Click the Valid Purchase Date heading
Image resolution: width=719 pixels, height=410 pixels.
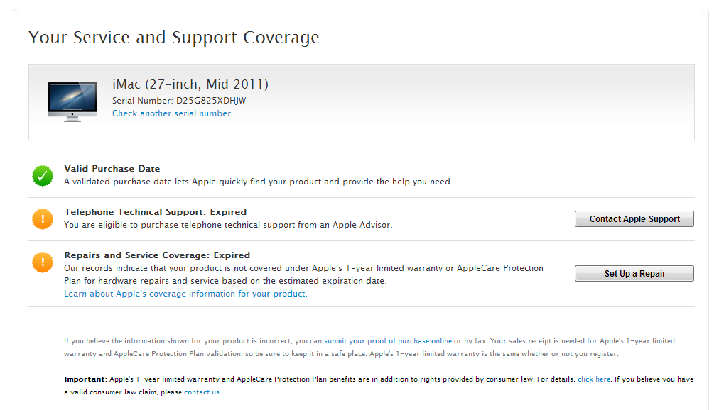(x=112, y=169)
